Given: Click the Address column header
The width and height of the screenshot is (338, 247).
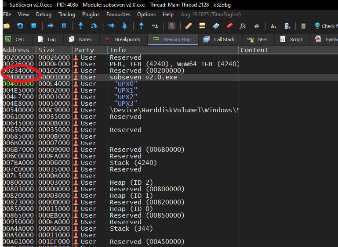Looking at the screenshot, I should point(16,50).
